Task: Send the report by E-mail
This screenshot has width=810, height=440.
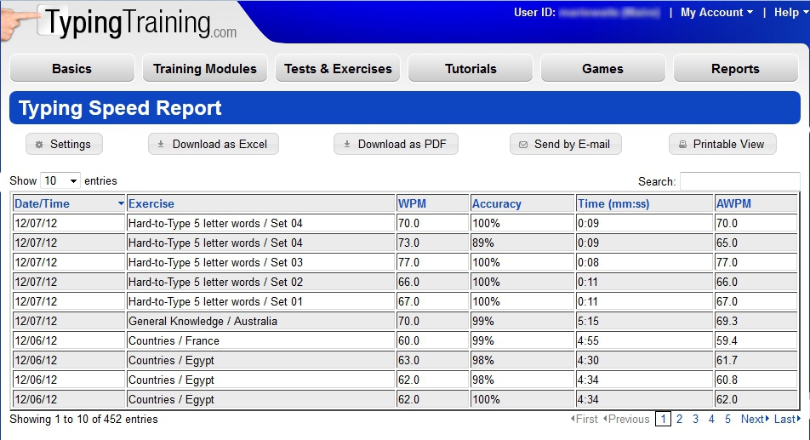Action: click(x=565, y=145)
